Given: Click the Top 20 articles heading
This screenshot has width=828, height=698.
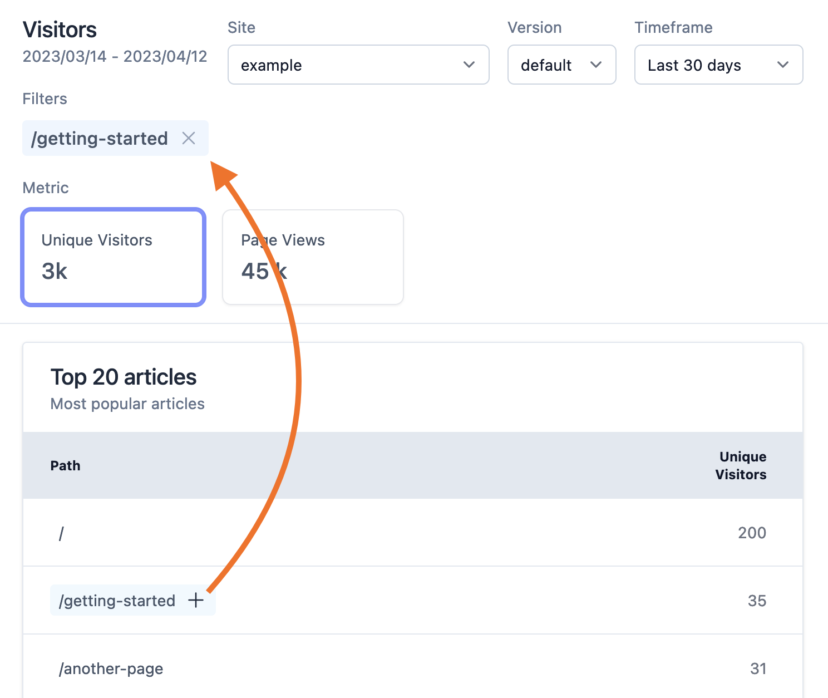Looking at the screenshot, I should [x=124, y=377].
